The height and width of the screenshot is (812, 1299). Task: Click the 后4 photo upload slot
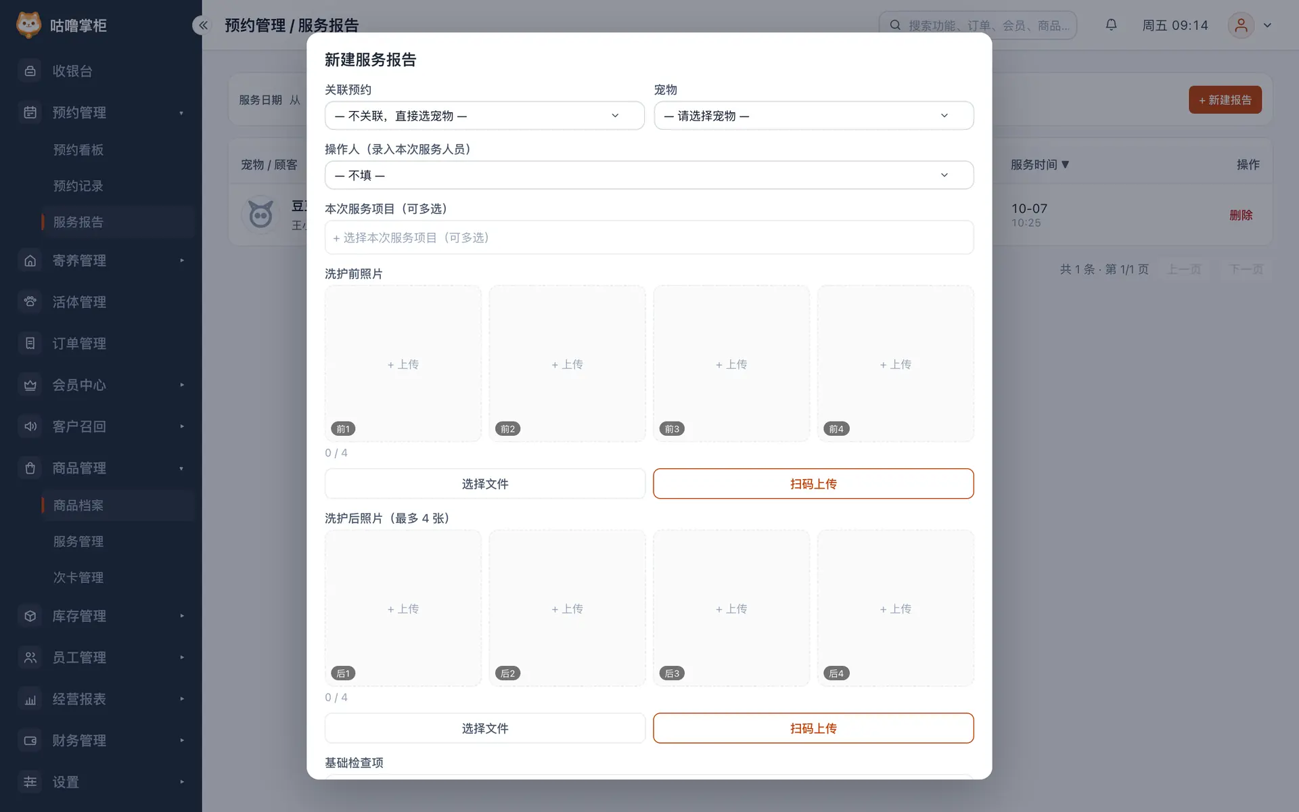[896, 608]
